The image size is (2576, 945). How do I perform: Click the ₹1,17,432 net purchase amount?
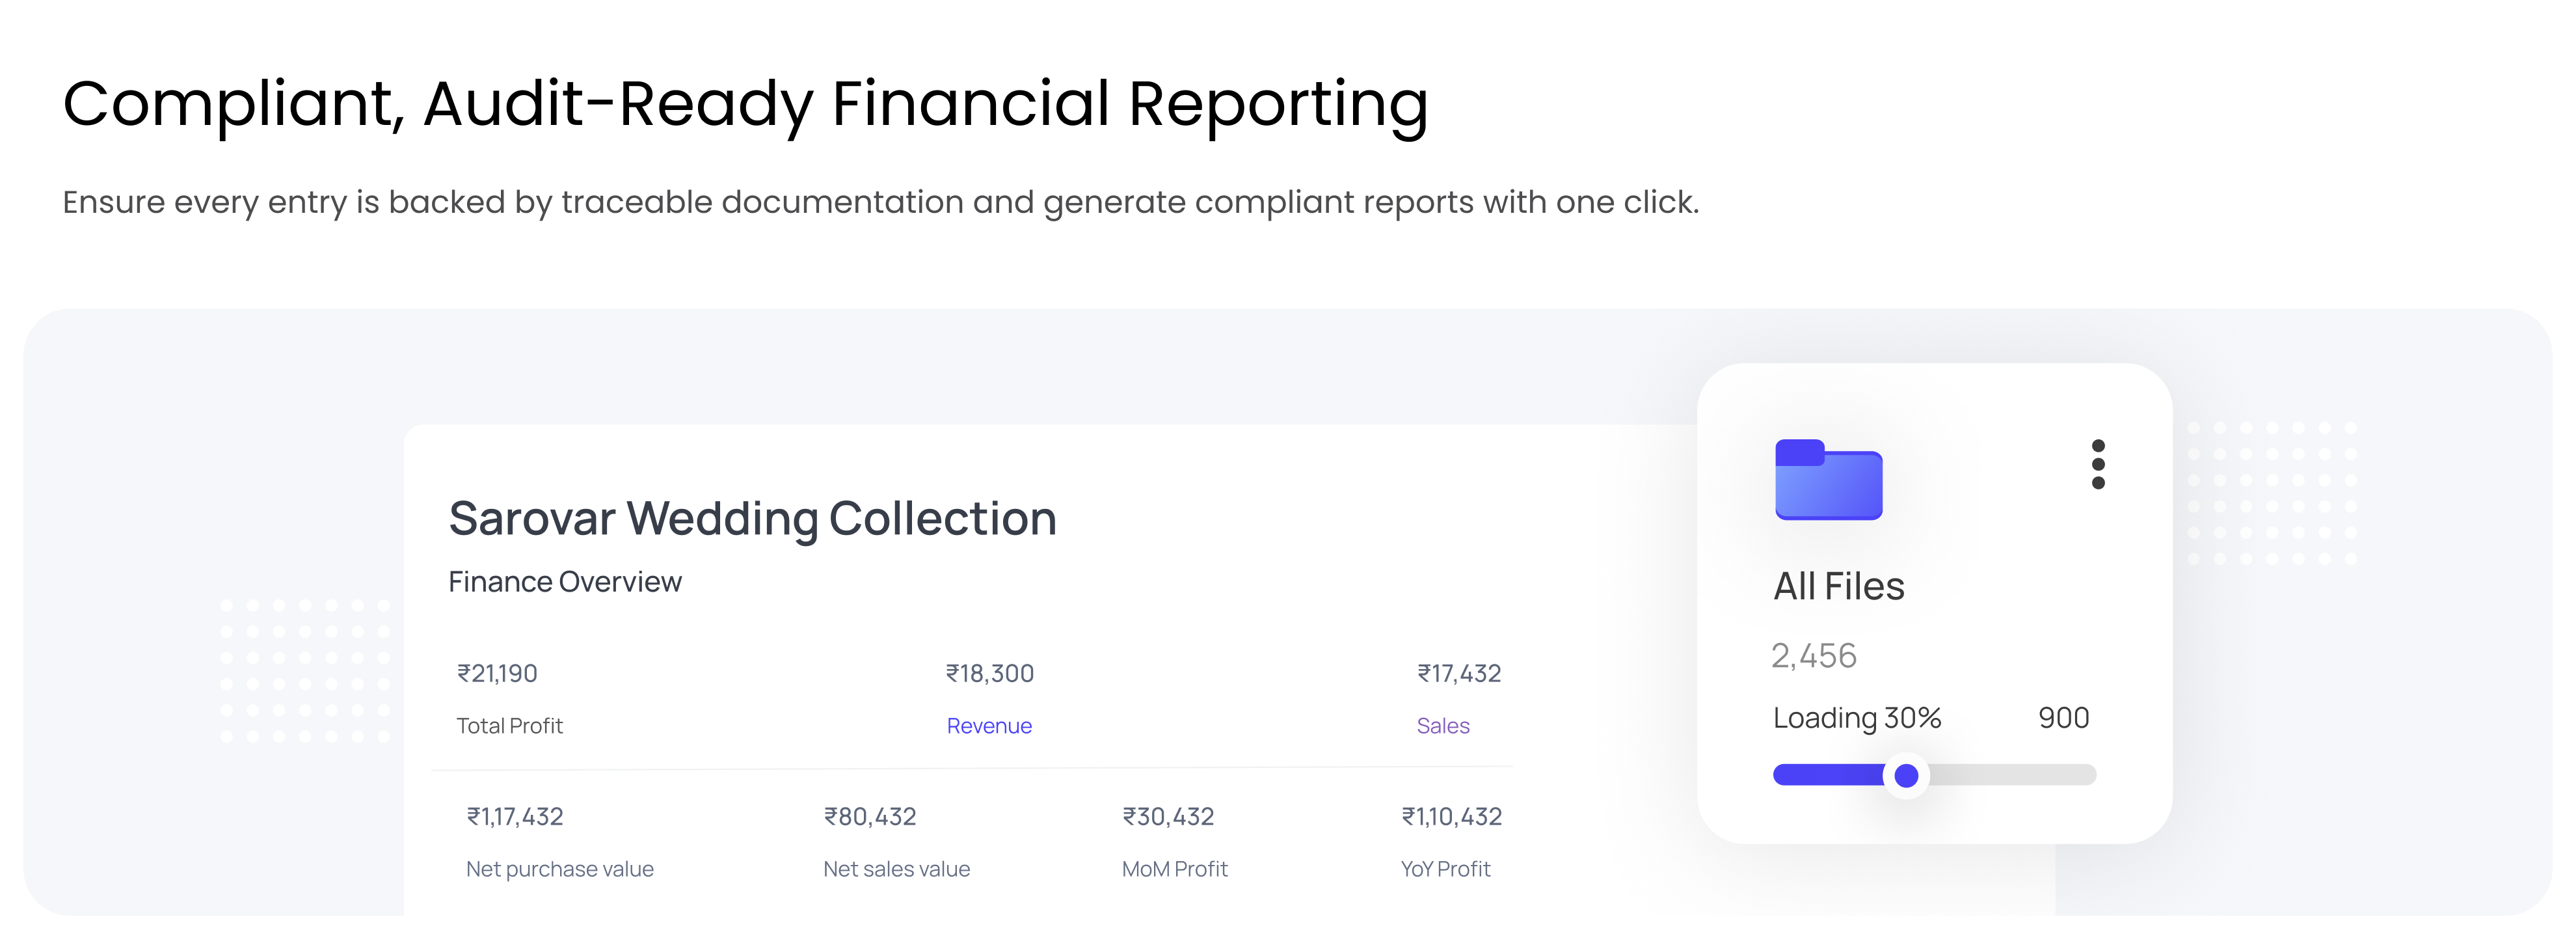click(515, 817)
